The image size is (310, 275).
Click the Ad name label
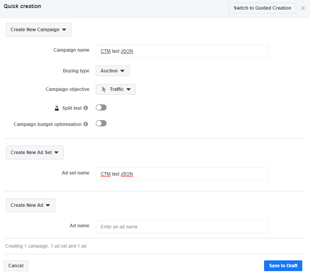pyautogui.click(x=80, y=226)
